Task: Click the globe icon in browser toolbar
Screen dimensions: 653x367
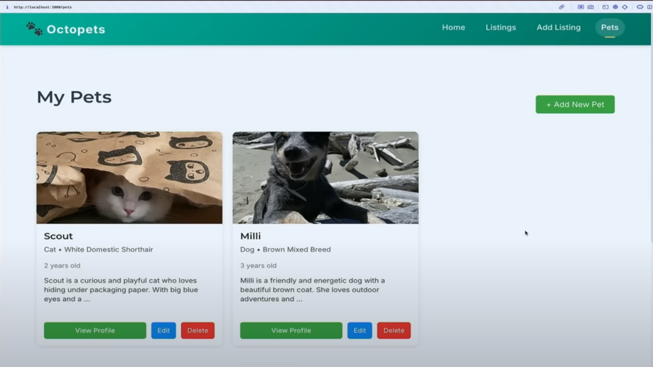Action: pos(615,7)
